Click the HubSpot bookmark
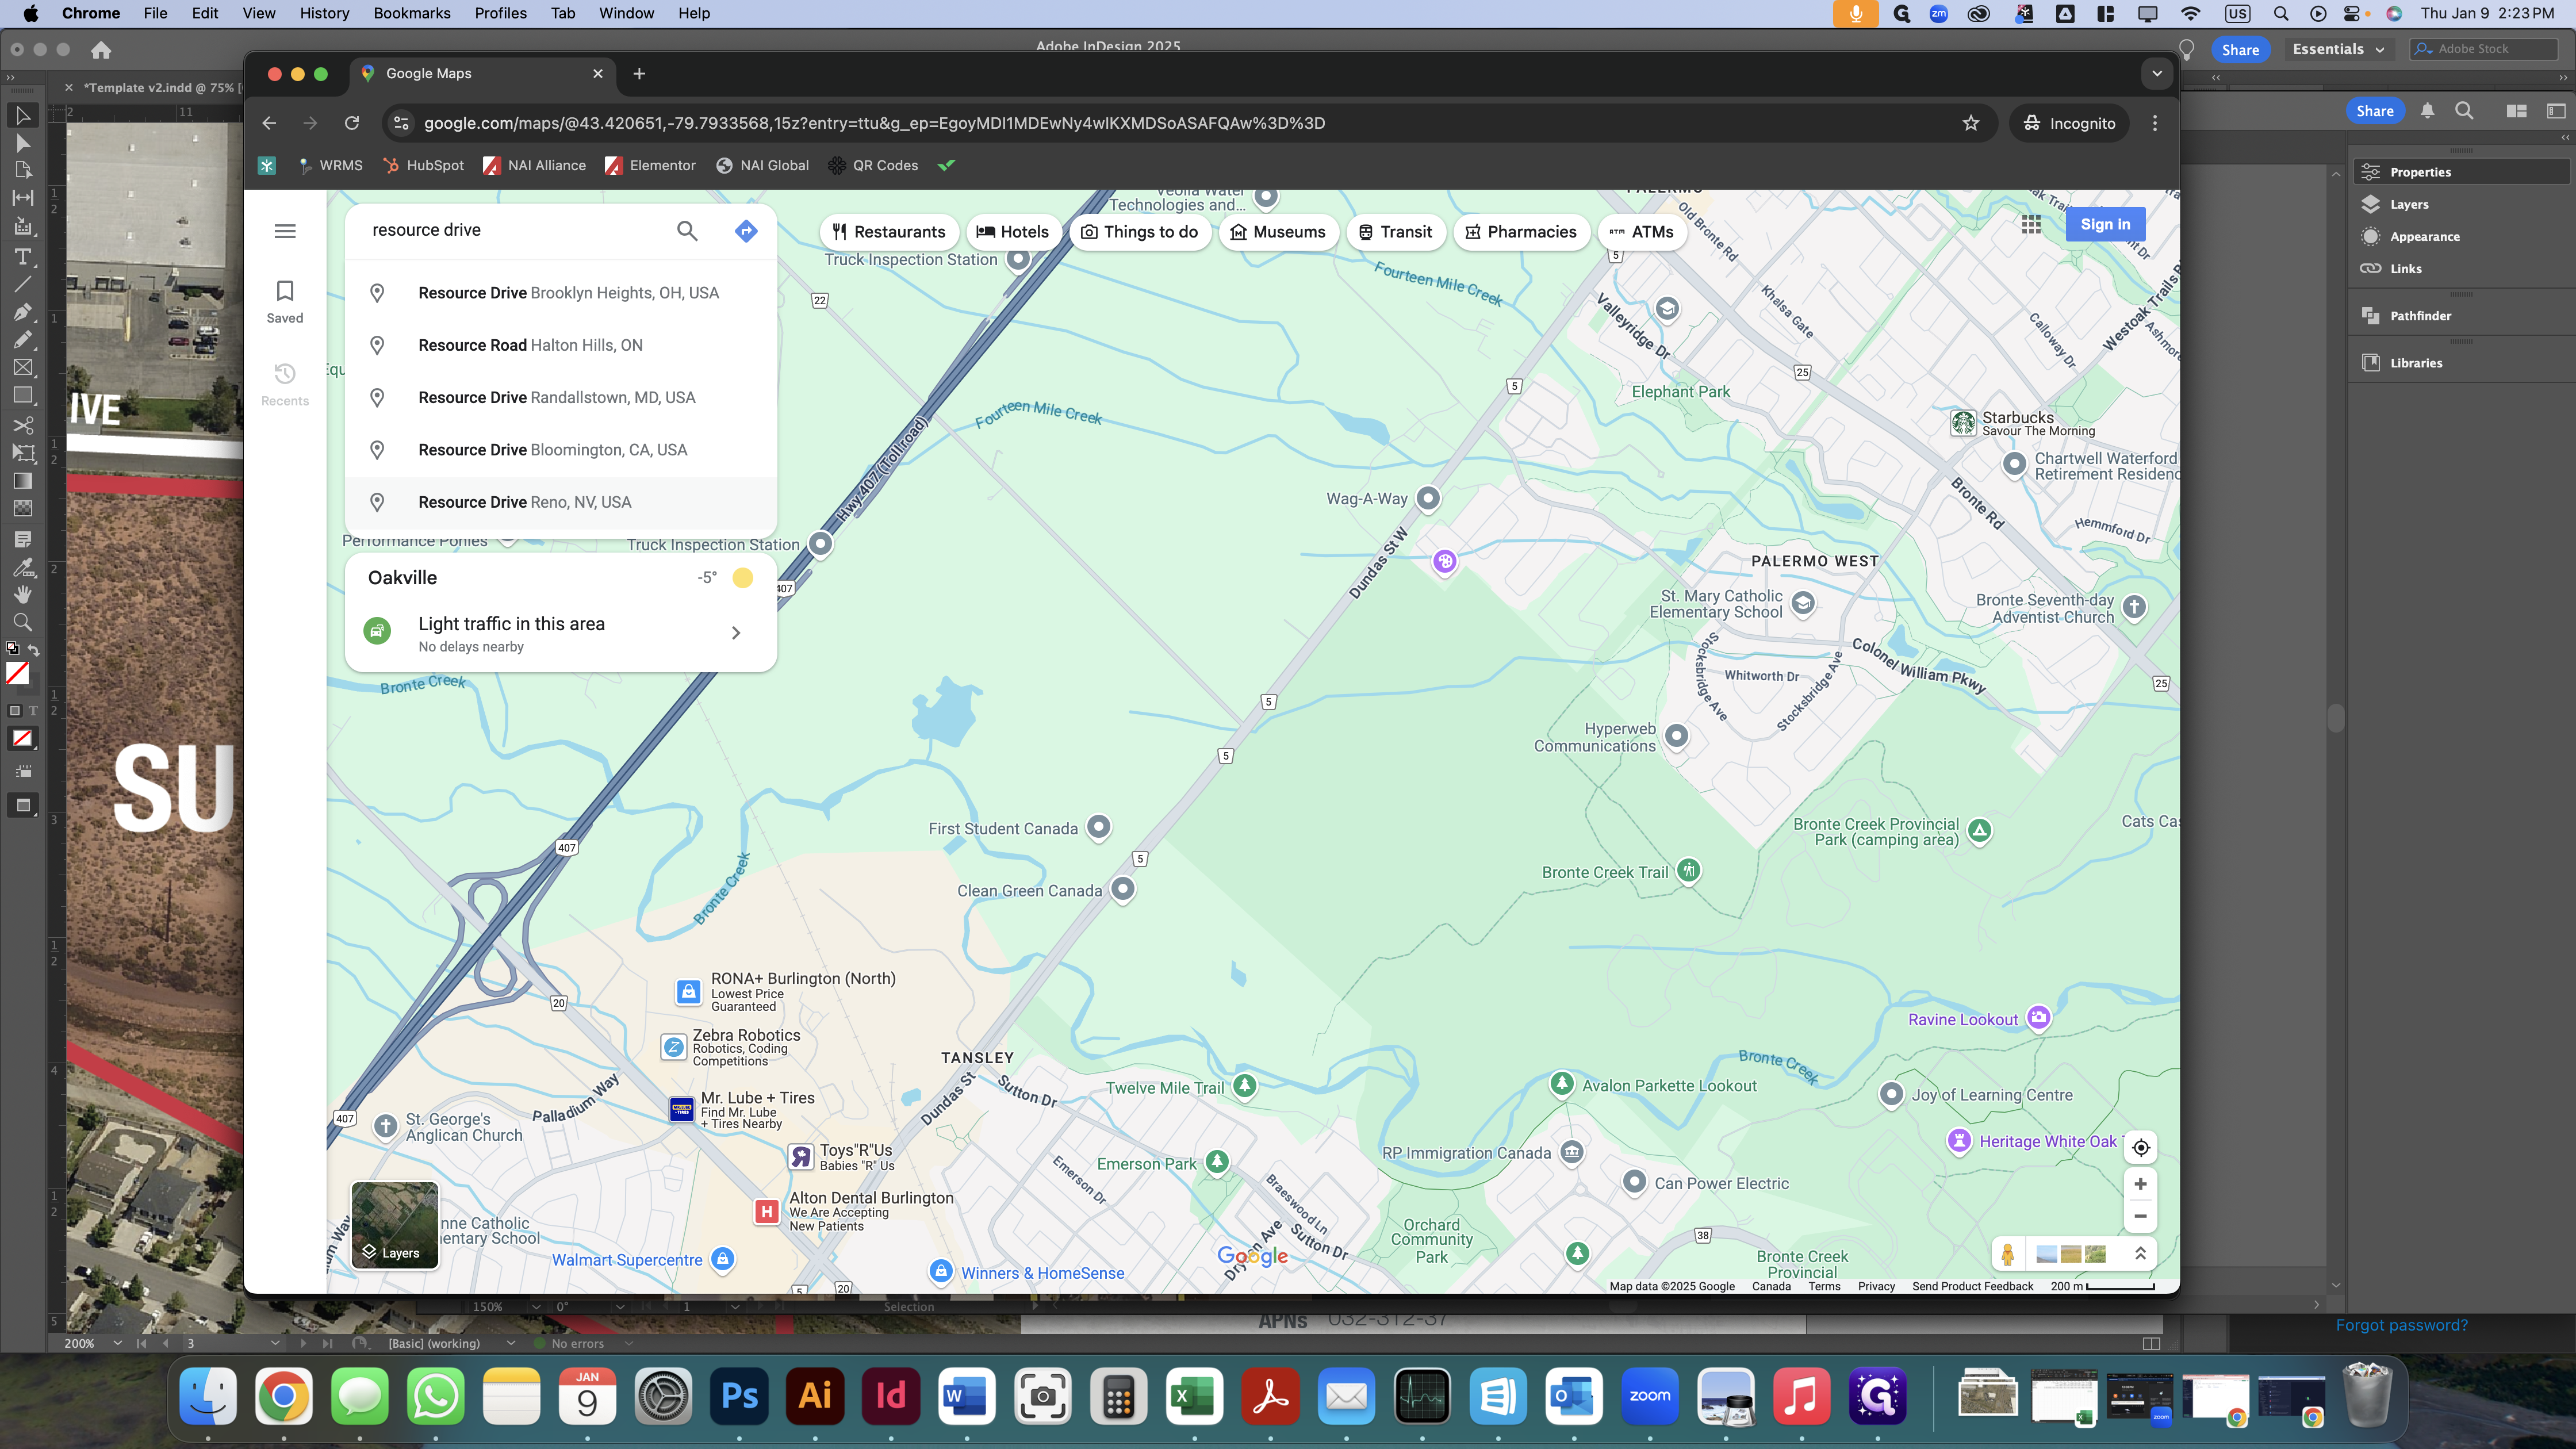Screen dimensions: 2576x1449 (x=424, y=165)
